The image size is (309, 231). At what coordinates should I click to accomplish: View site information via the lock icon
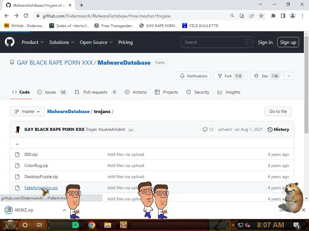click(x=38, y=16)
